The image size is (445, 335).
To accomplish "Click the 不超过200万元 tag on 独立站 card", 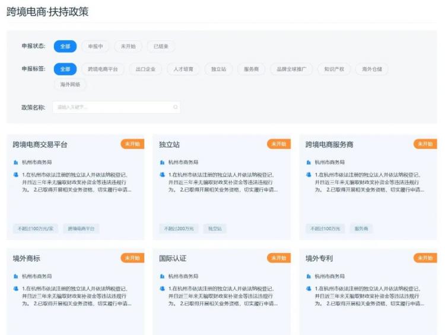I will point(179,228).
